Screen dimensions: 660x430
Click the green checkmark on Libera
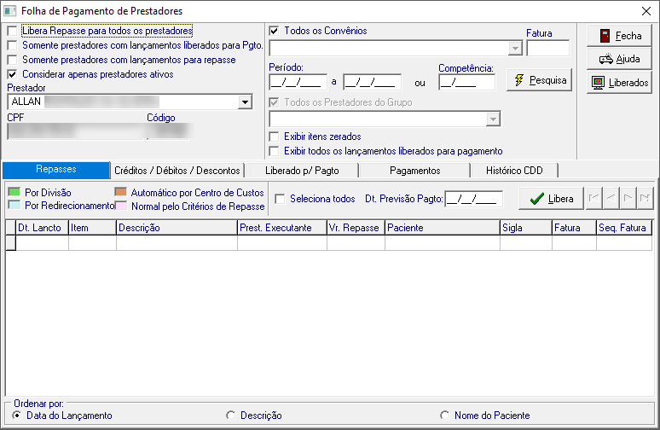click(x=536, y=199)
